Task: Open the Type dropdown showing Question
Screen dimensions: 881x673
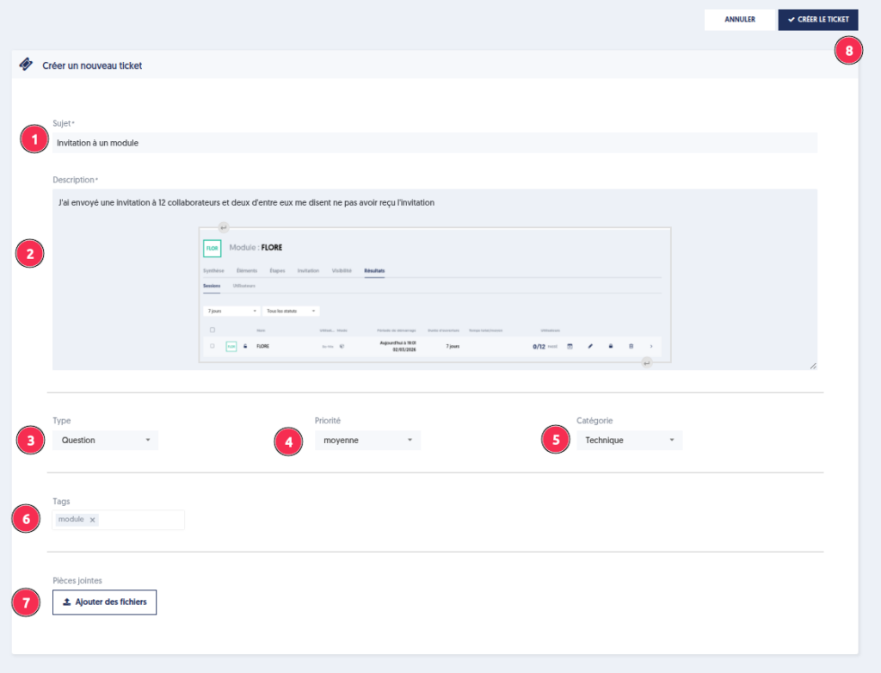Action: point(104,440)
